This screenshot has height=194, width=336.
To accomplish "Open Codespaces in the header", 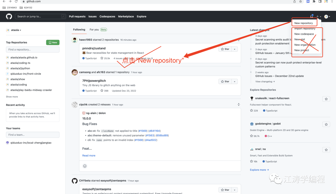I will click(107, 16).
